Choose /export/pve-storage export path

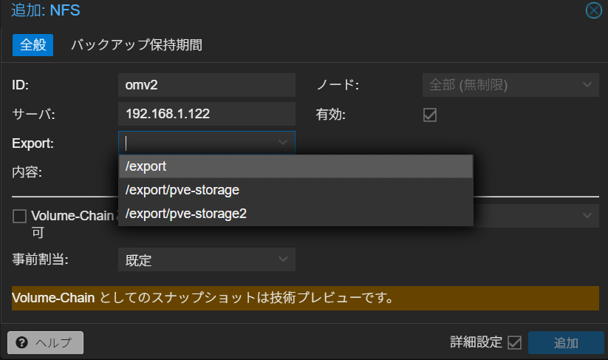(x=296, y=190)
